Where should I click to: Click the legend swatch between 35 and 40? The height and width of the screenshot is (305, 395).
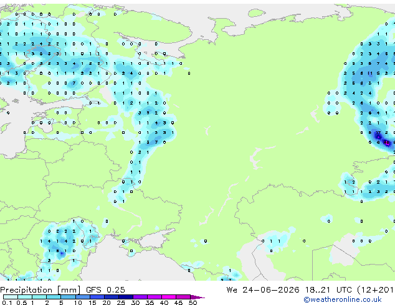tap(154, 297)
